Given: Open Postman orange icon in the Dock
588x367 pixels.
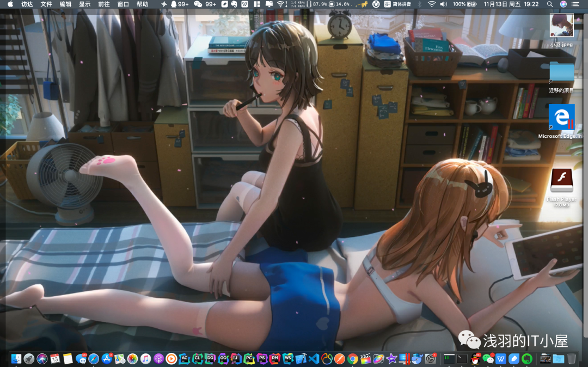Looking at the screenshot, I should coord(339,359).
